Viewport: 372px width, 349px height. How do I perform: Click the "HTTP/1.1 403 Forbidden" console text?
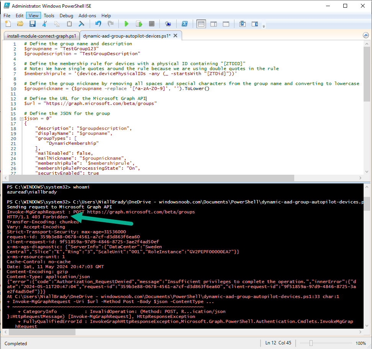37,217
